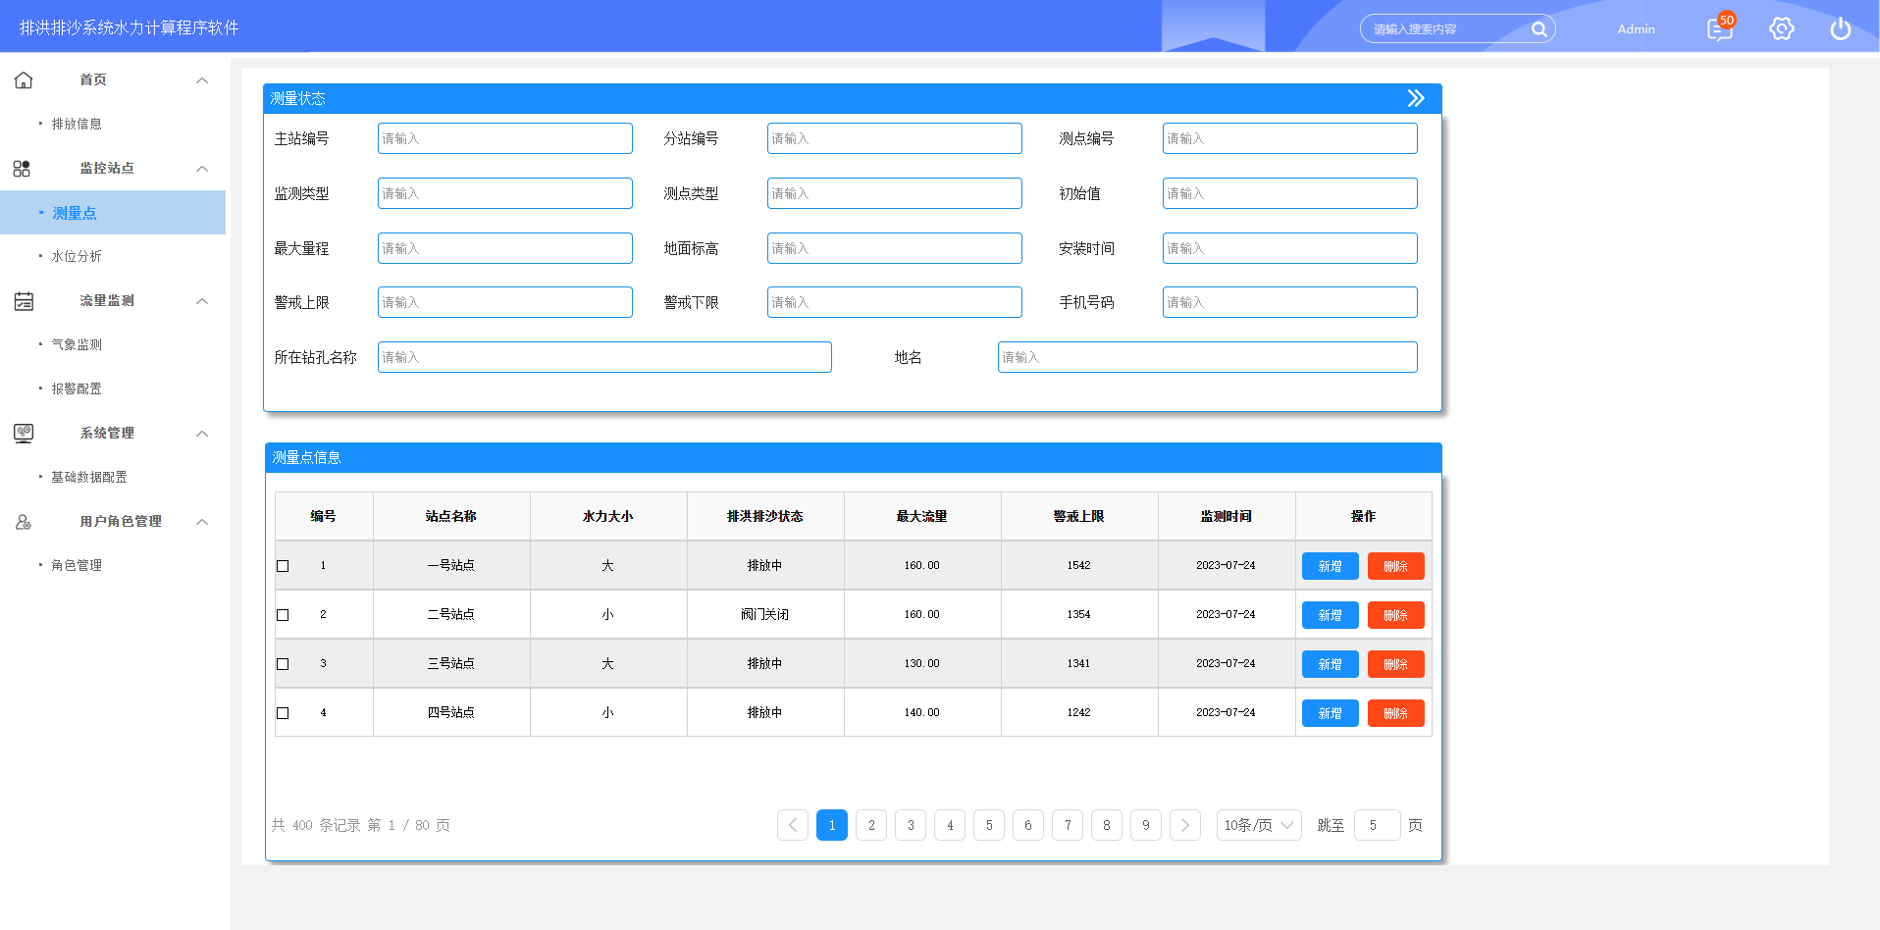
Task: Go to page 2
Action: [x=871, y=825]
